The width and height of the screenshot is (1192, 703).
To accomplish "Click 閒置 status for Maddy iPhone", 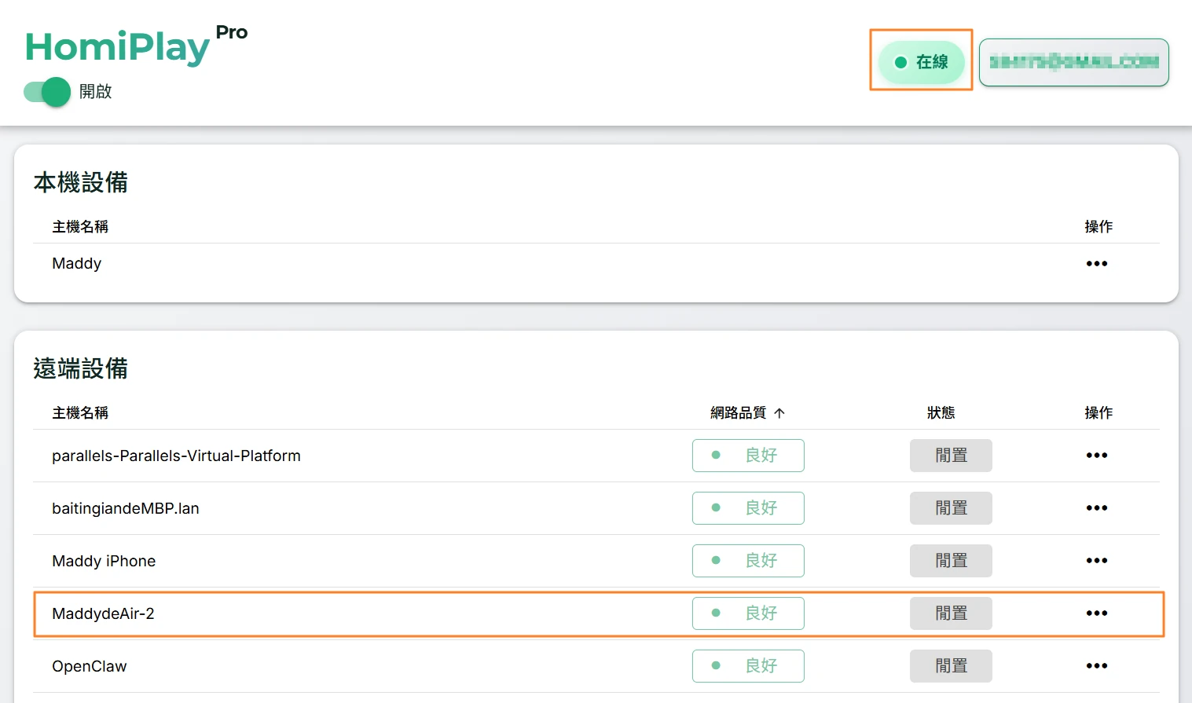I will tap(951, 561).
